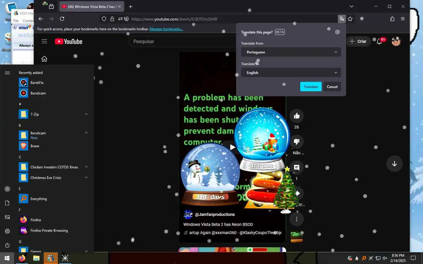Click the muted volume tray icon
Image resolution: width=423 pixels, height=264 pixels.
pos(385,258)
